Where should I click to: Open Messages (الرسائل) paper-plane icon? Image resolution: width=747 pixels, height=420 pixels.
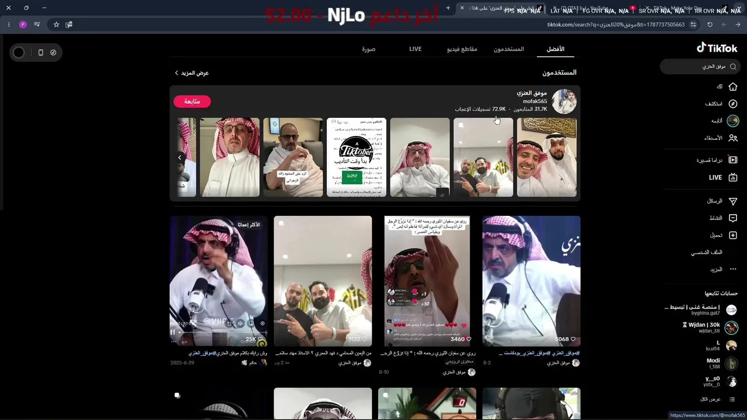tap(733, 201)
